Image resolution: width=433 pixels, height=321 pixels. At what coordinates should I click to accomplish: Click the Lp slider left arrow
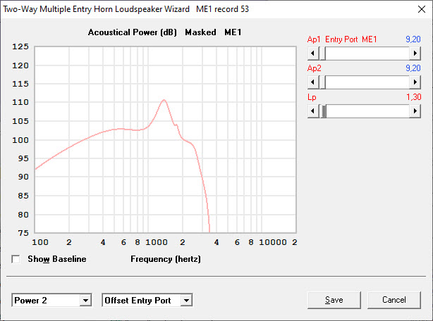click(x=313, y=111)
